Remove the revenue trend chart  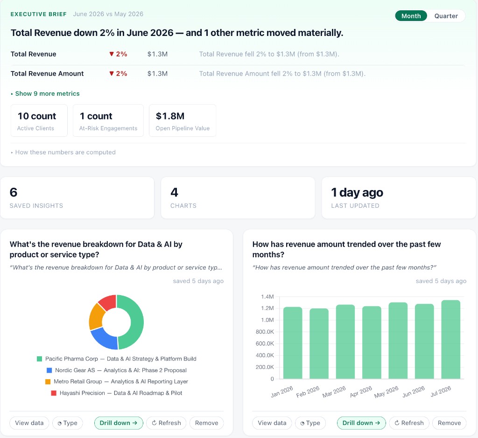coord(449,423)
